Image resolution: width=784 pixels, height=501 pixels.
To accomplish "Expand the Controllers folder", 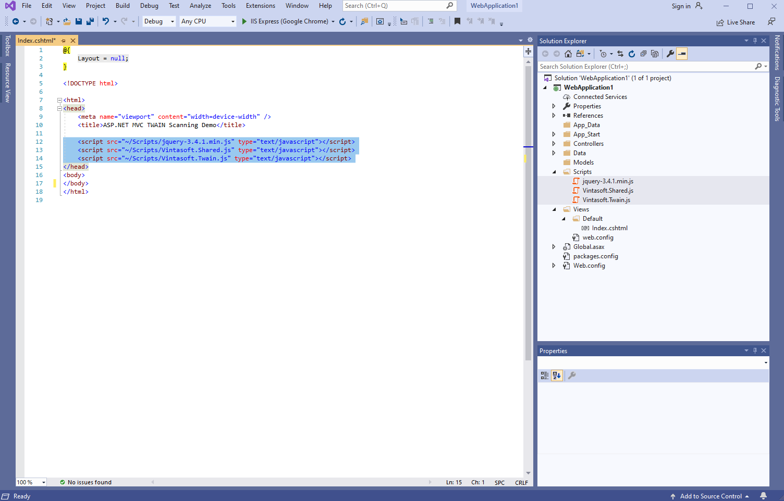I will [x=554, y=144].
